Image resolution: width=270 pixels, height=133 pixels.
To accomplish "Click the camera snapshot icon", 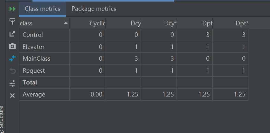I will coord(12,46).
